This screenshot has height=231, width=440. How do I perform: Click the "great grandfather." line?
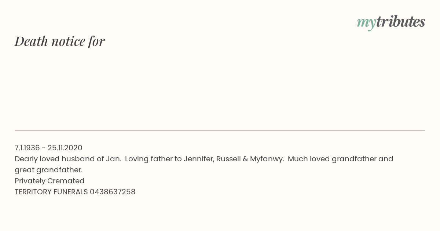point(48,170)
